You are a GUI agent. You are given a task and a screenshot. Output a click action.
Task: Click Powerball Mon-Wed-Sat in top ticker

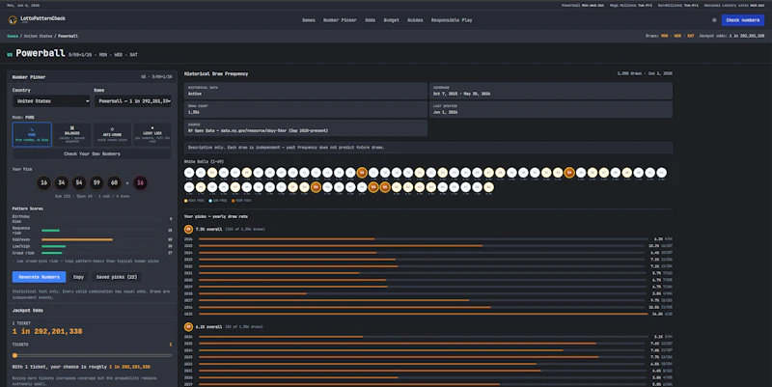(583, 6)
